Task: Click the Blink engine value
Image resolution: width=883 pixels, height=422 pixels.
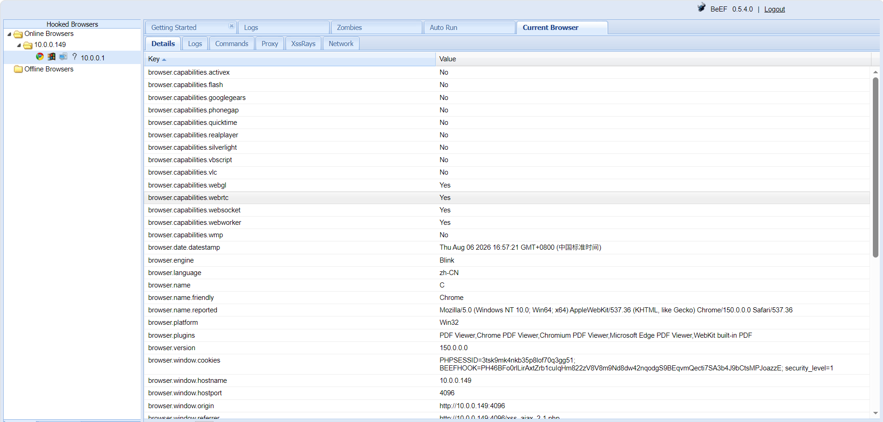Action: (x=447, y=260)
